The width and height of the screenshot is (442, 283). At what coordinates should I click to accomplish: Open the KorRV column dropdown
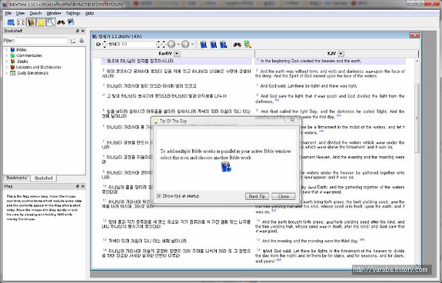(x=177, y=53)
